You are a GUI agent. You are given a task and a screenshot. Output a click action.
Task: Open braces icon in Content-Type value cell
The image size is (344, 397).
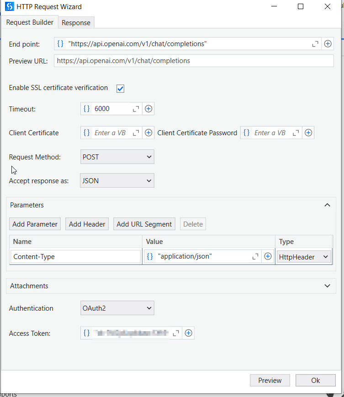click(x=150, y=256)
